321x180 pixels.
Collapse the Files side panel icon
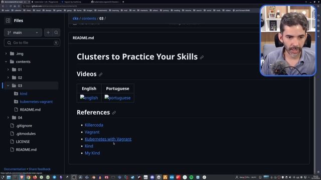(x=8, y=20)
